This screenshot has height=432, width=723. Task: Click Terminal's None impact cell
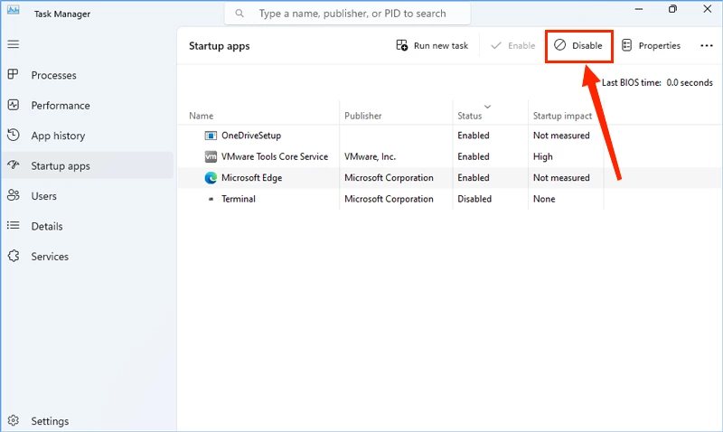point(544,199)
